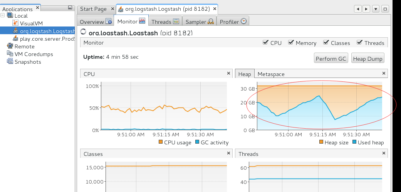Click the play.core.server Java application icon
Image resolution: width=401 pixels, height=192 pixels.
pos(15,38)
